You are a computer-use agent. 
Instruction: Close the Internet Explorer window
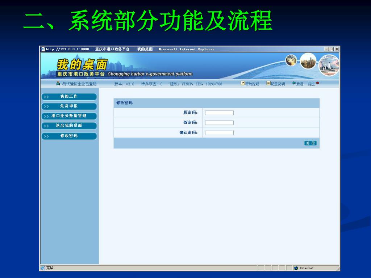tap(337, 49)
